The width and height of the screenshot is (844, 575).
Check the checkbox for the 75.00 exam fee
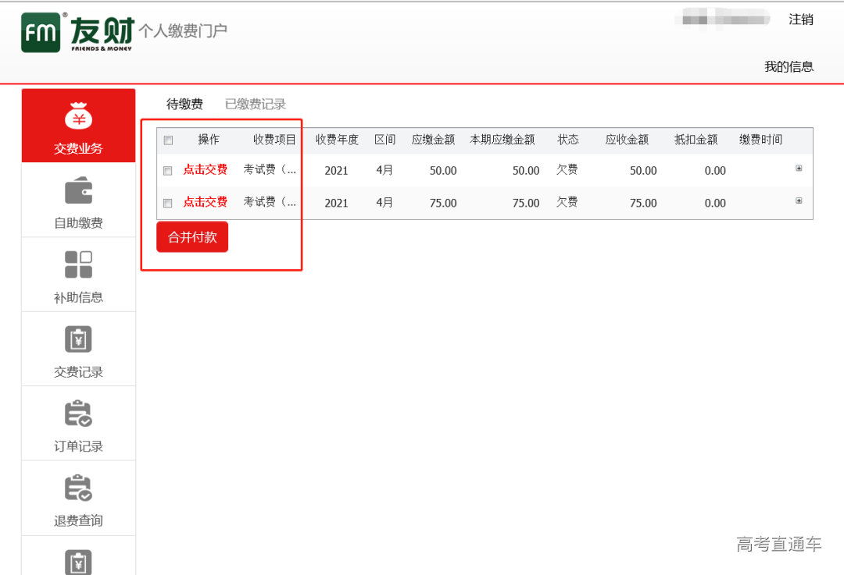point(167,202)
